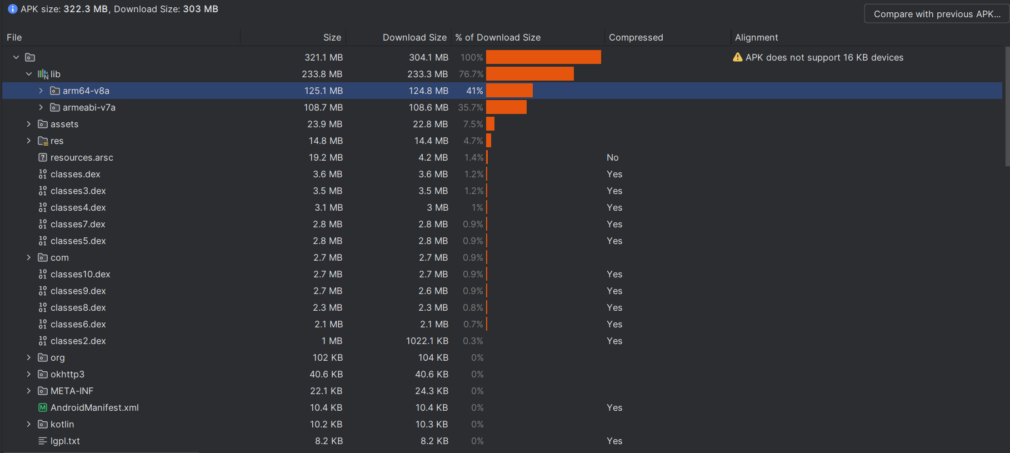Sort by the Download Size column header
Screen dimensions: 1010x453
click(399, 37)
